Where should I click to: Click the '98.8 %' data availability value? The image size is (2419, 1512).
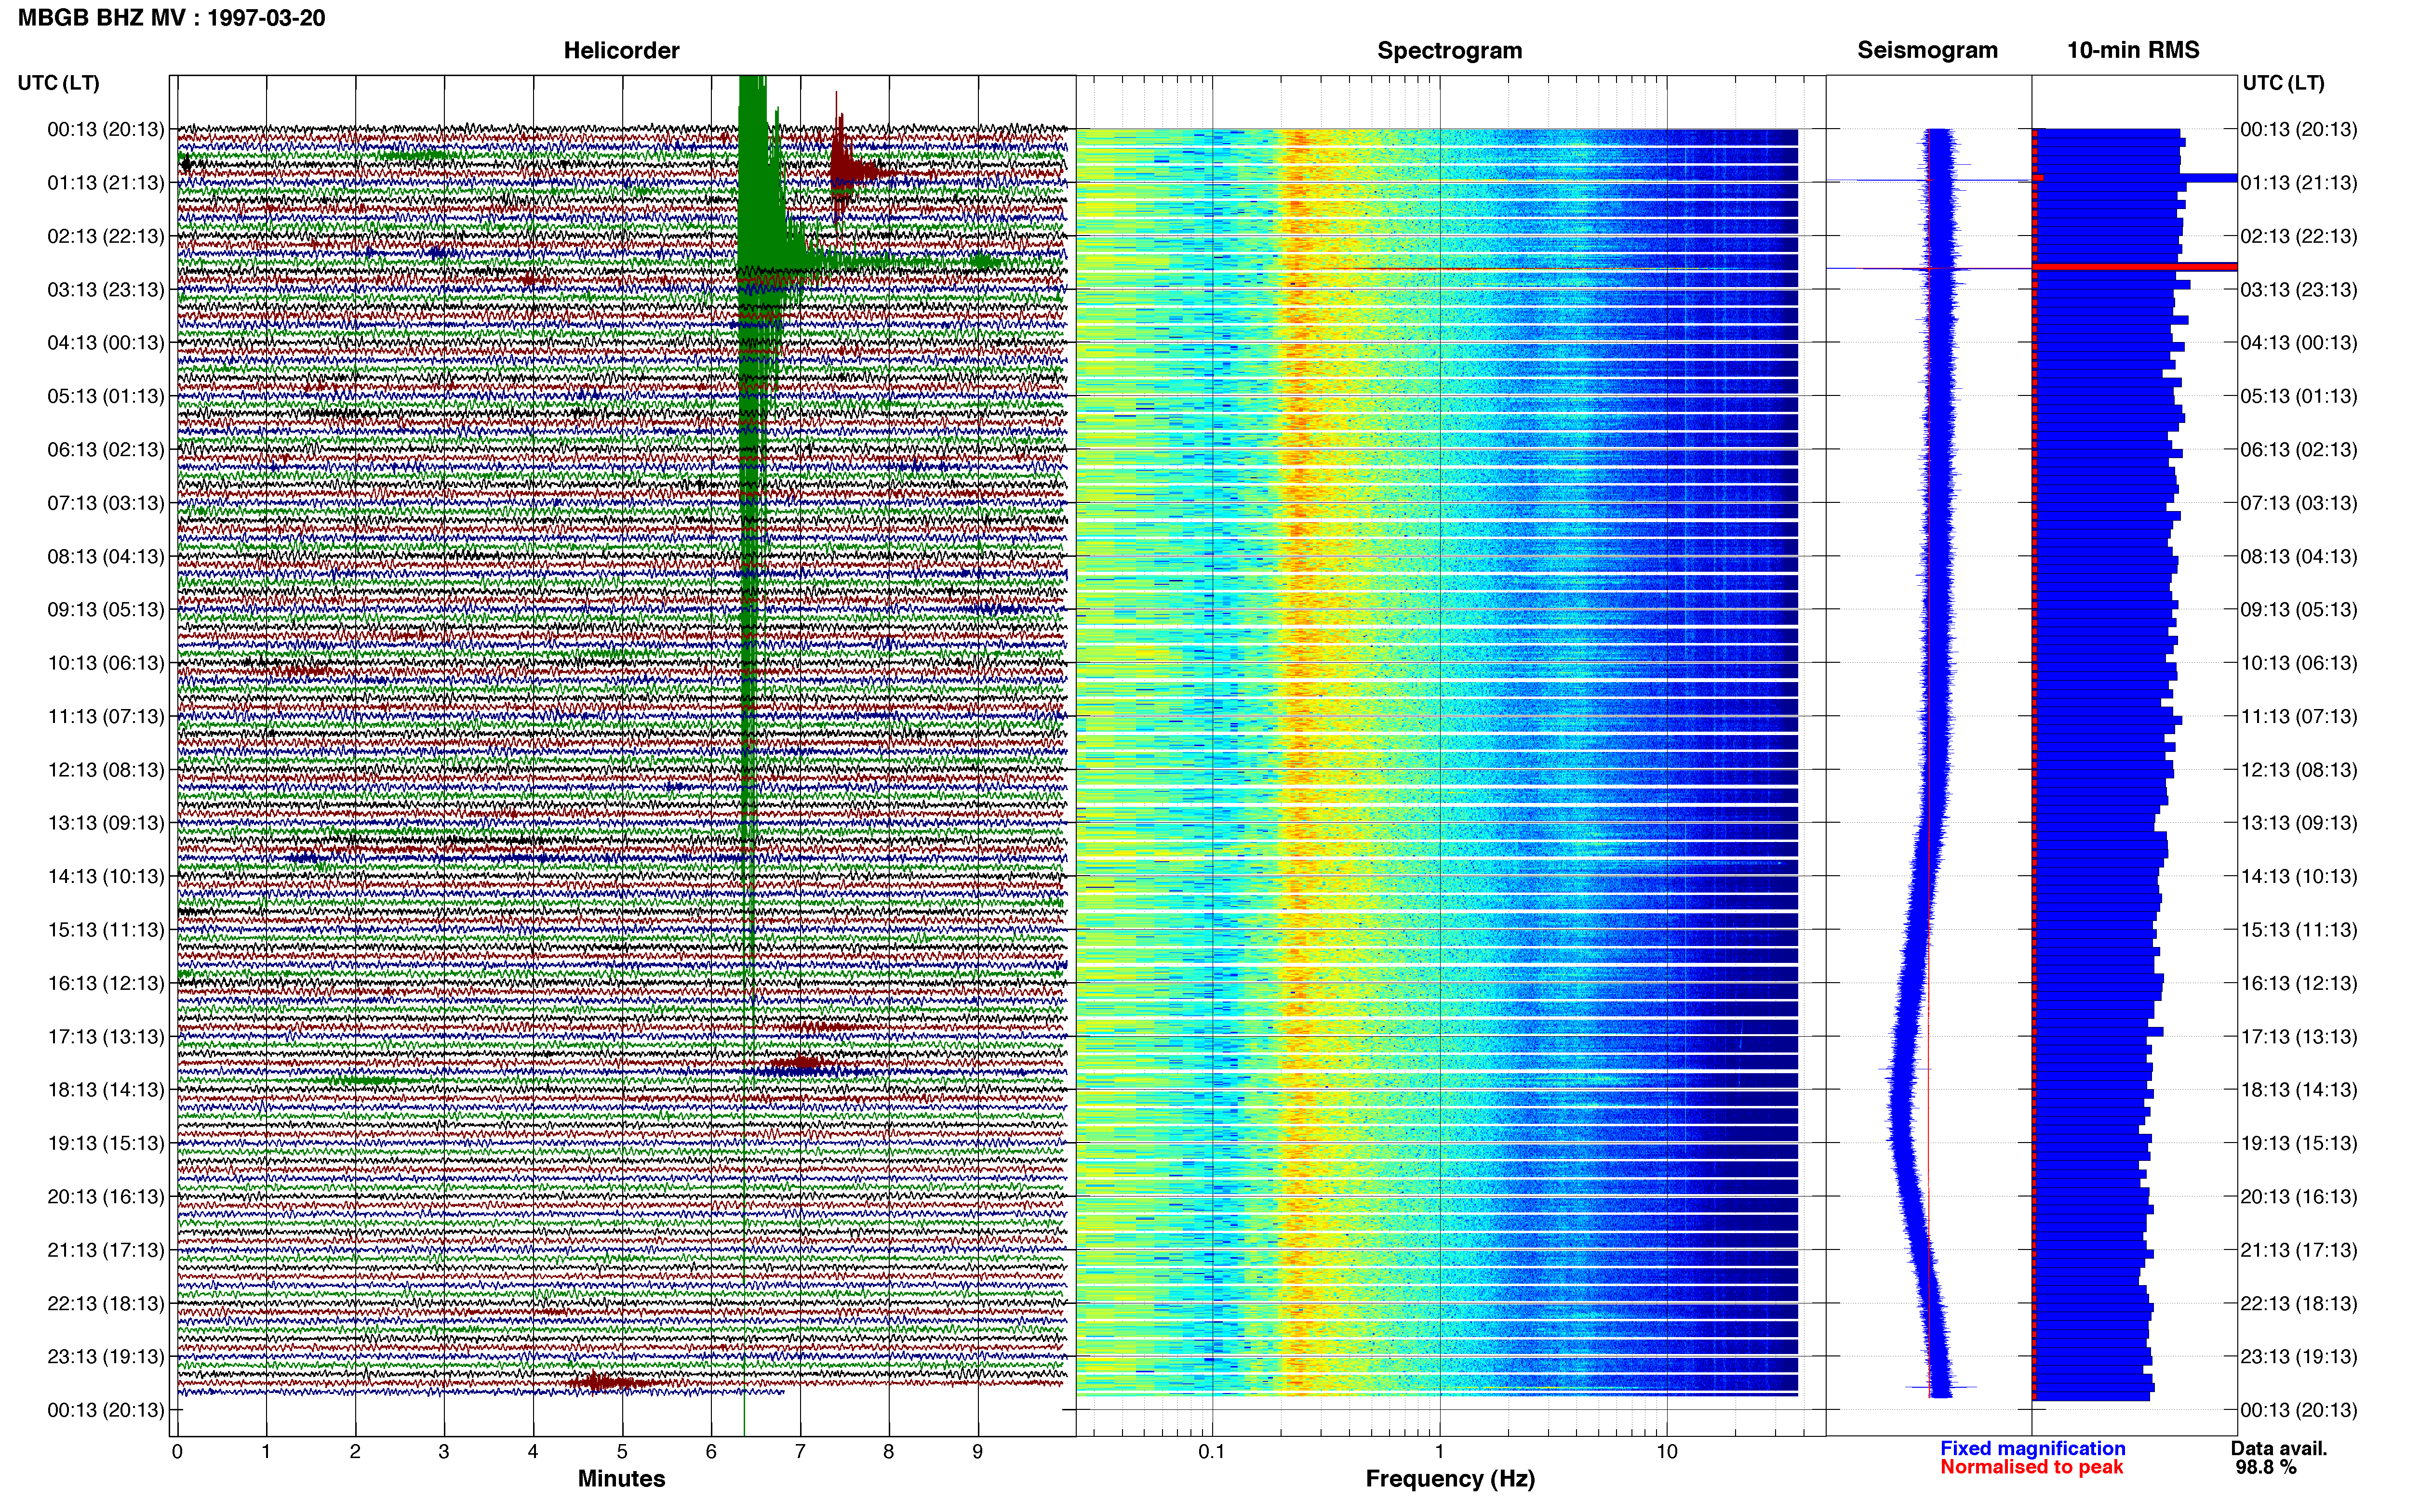[2266, 1468]
